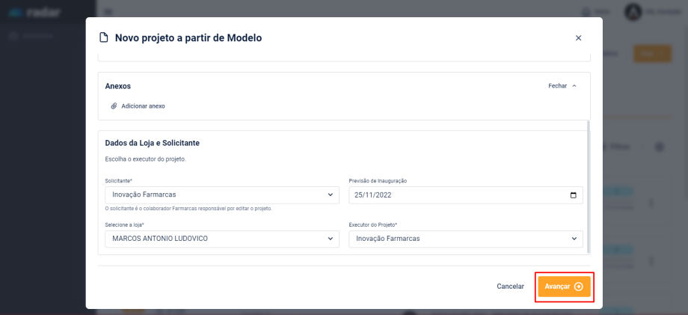Open the user avatar in the top bar
The height and width of the screenshot is (315, 688).
tap(633, 13)
